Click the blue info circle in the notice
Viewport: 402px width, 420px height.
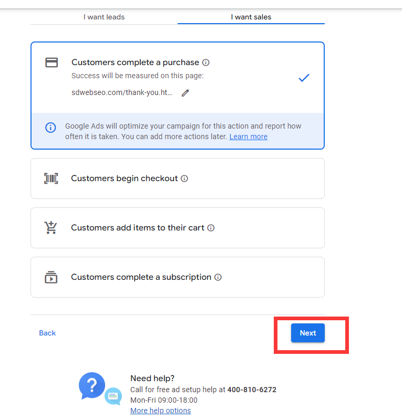(x=50, y=128)
